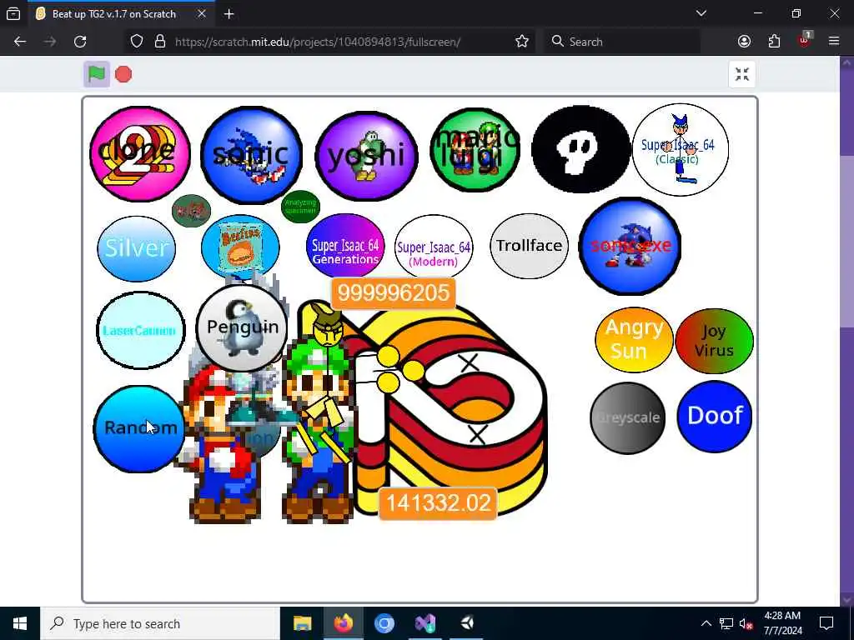The image size is (854, 640).
Task: Open the network tray icon
Action: 726,623
